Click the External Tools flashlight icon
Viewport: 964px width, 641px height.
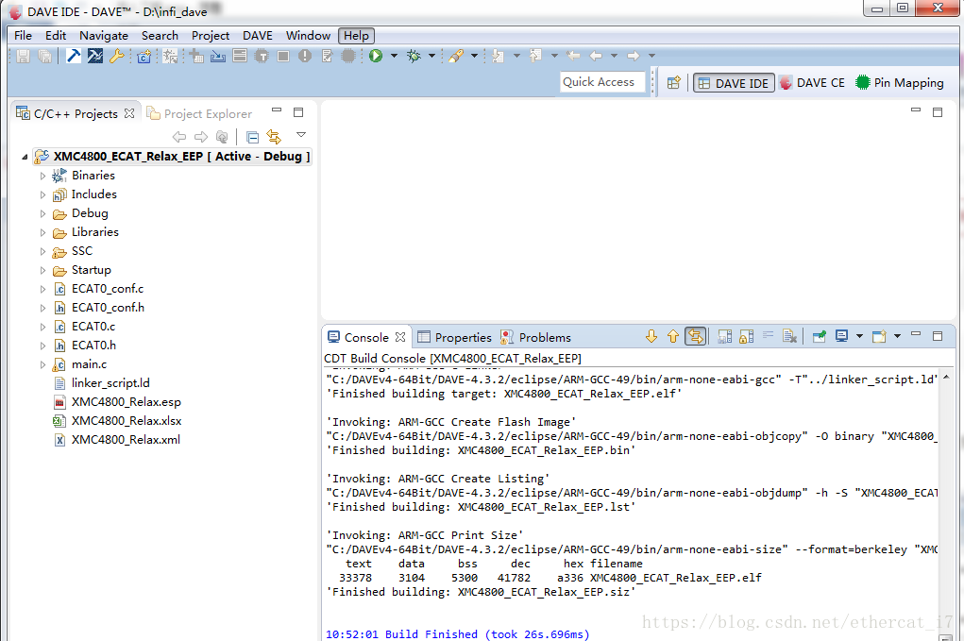(x=456, y=57)
